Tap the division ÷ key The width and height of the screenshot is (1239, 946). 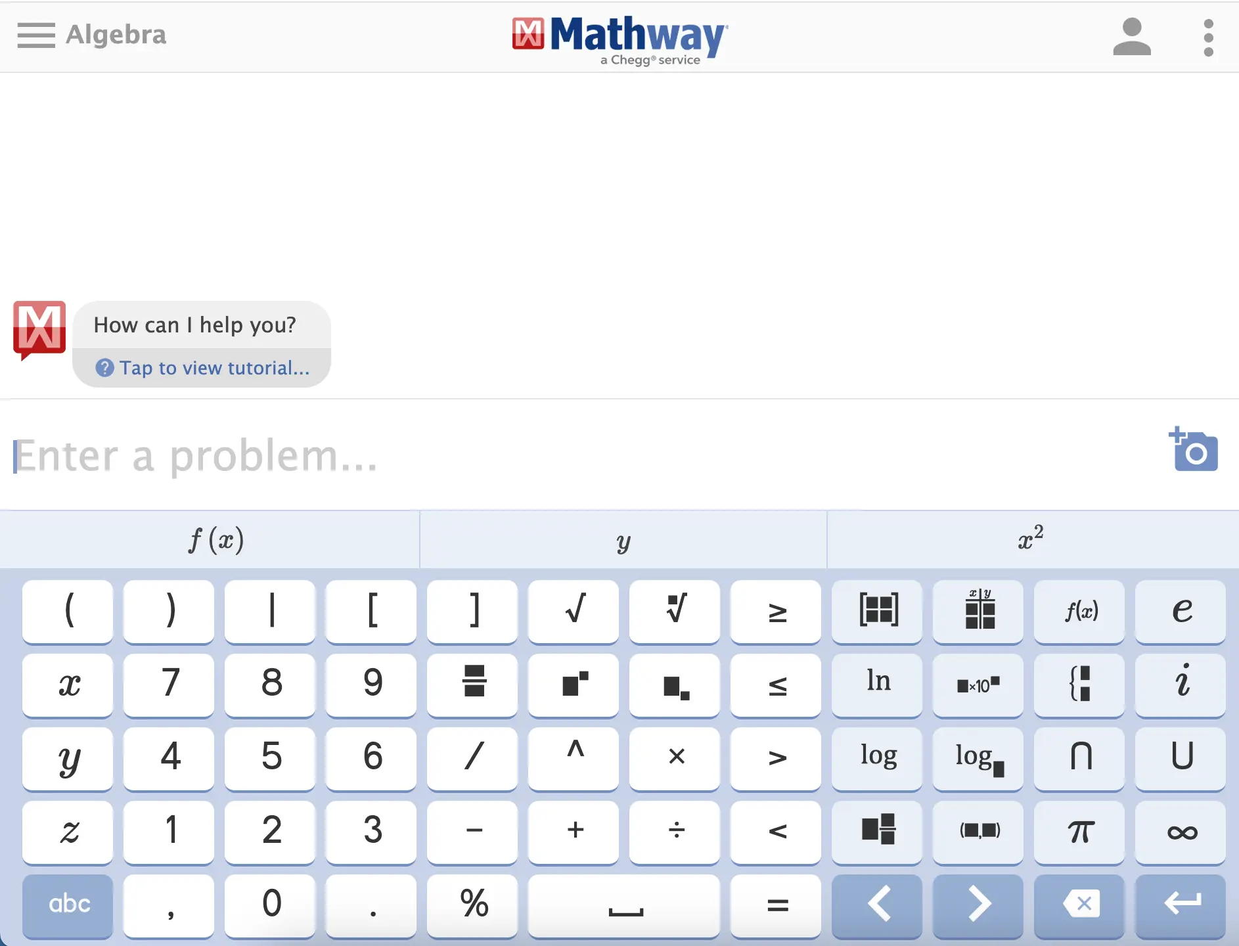(675, 832)
